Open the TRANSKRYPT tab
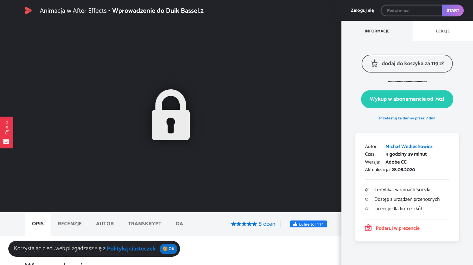This screenshot has width=473, height=265. (145, 224)
